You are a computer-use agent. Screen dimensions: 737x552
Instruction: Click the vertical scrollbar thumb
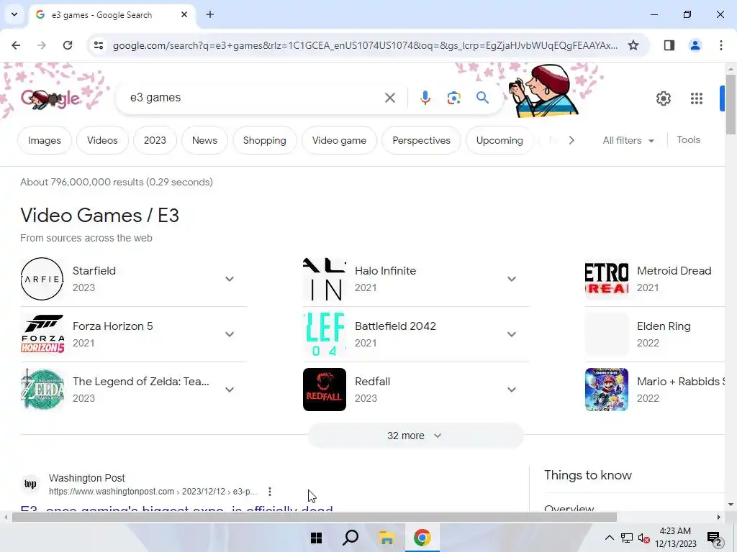coord(731,104)
